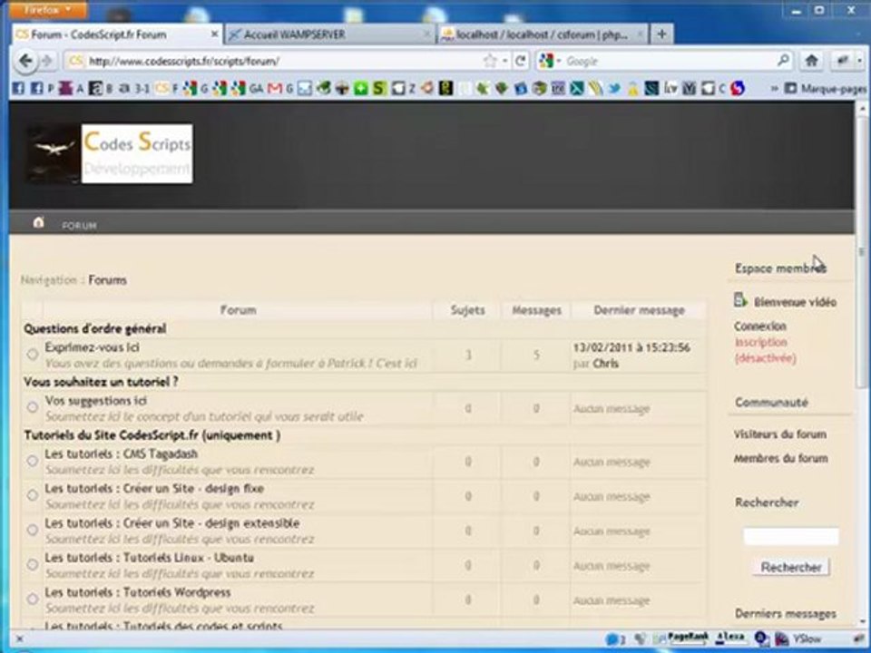Viewport: 871px width, 653px height.
Task: Select the radio icon for design extensible row
Action: tap(33, 530)
